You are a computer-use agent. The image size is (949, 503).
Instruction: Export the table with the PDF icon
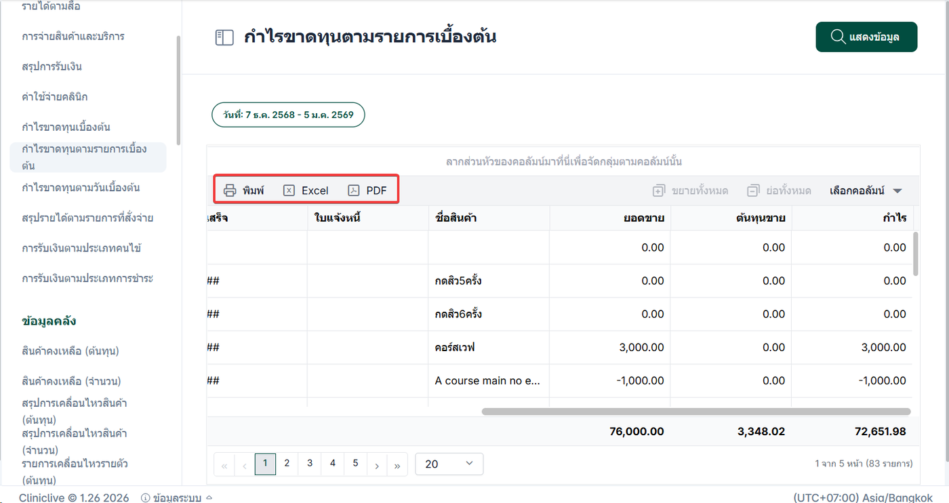tap(354, 190)
